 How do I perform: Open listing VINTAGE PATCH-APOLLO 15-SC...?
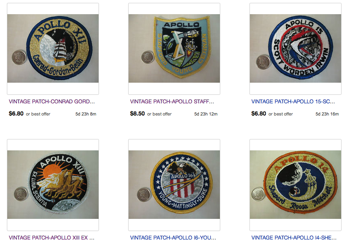[293, 102]
